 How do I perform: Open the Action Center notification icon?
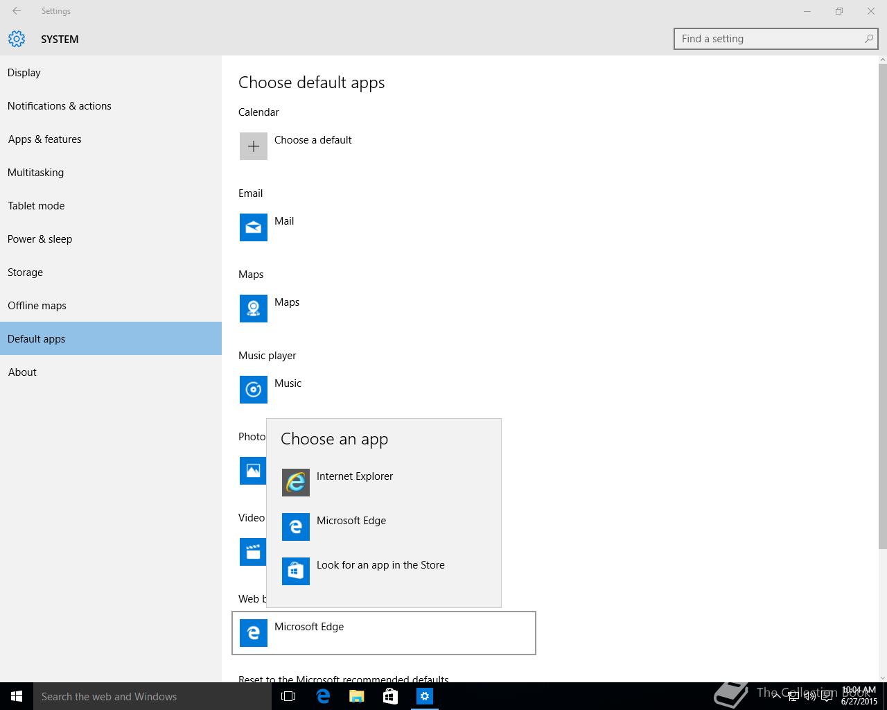click(827, 697)
